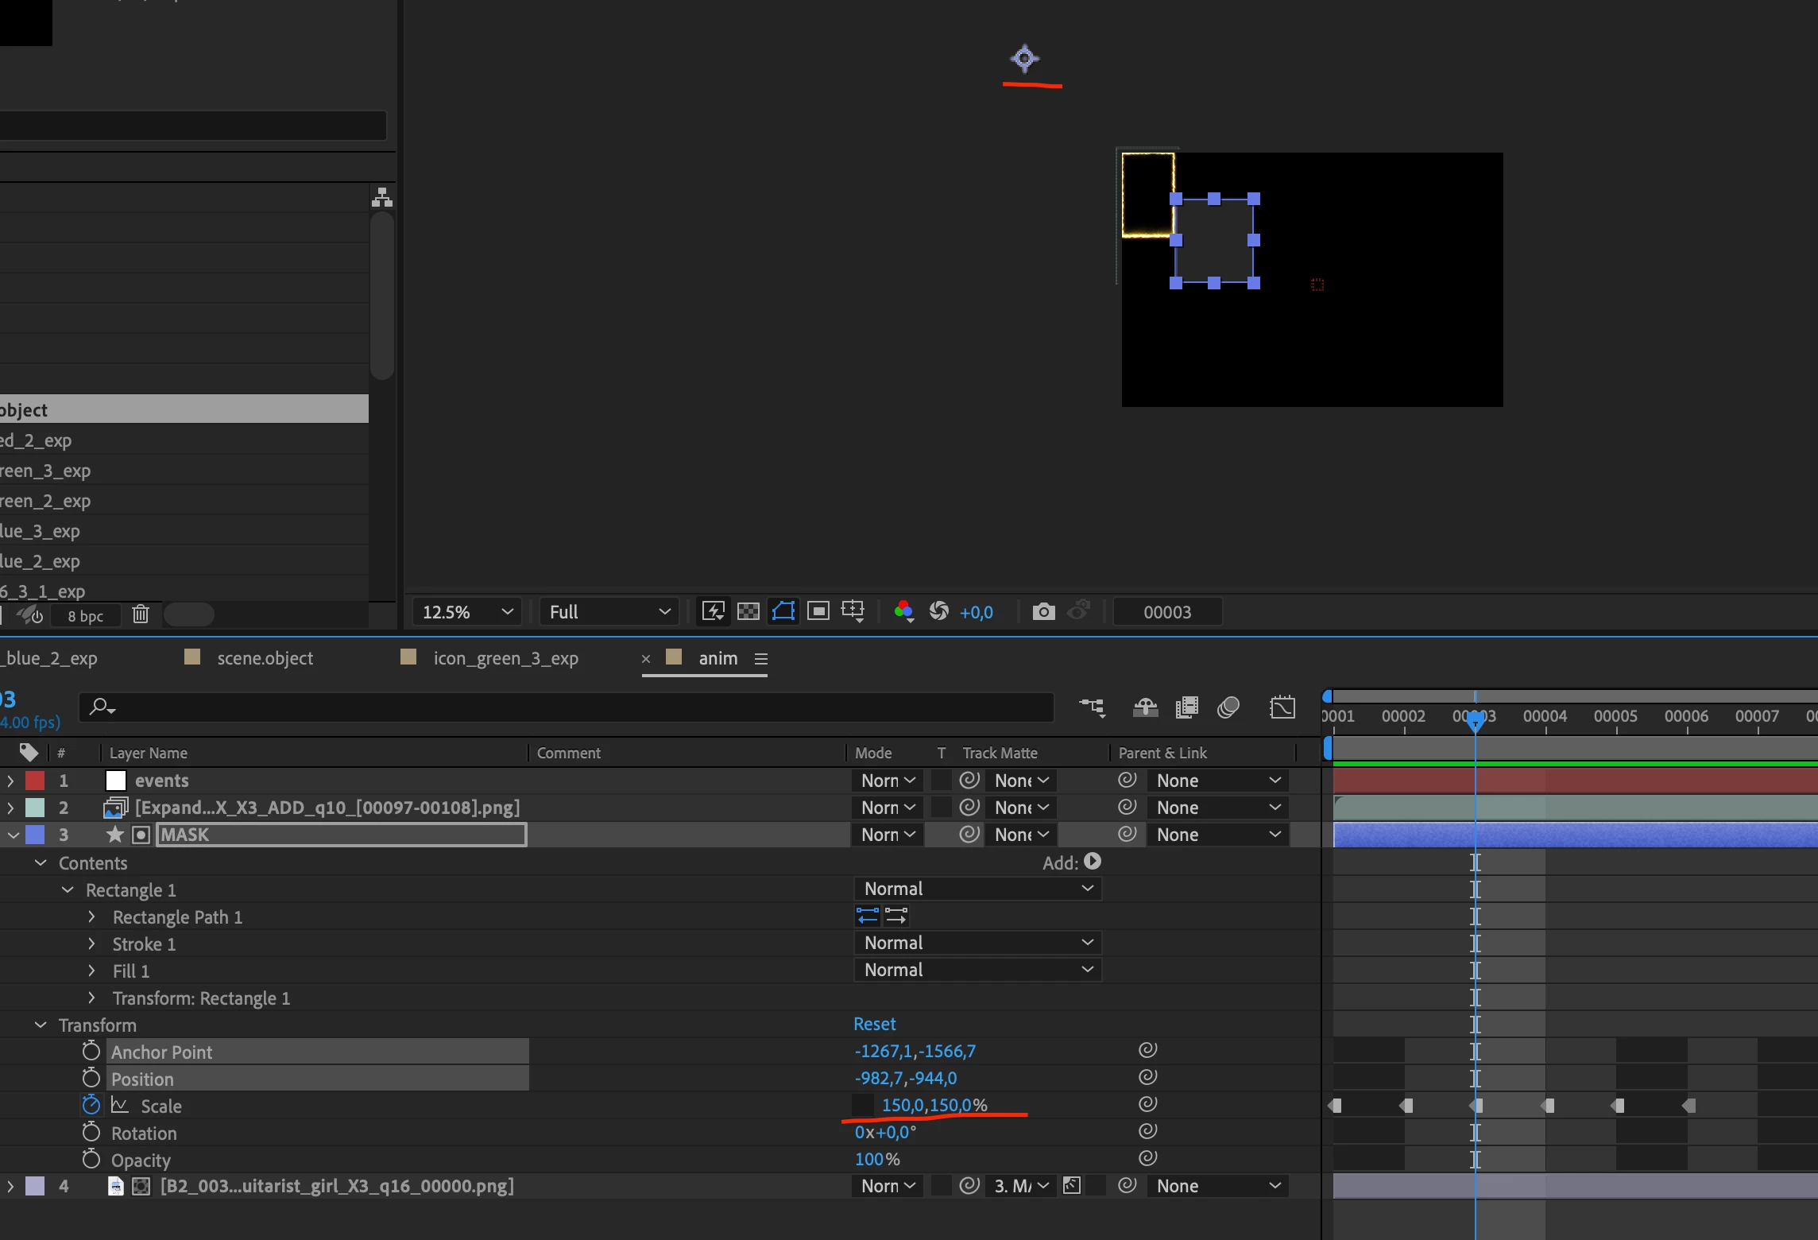Show channel and color management settings
Screen dimensions: 1818x1240
(903, 611)
